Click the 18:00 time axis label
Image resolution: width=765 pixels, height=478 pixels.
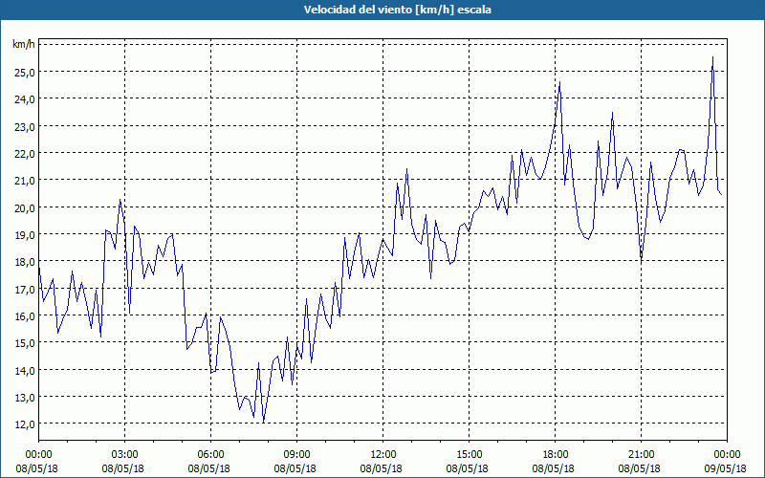coord(555,455)
